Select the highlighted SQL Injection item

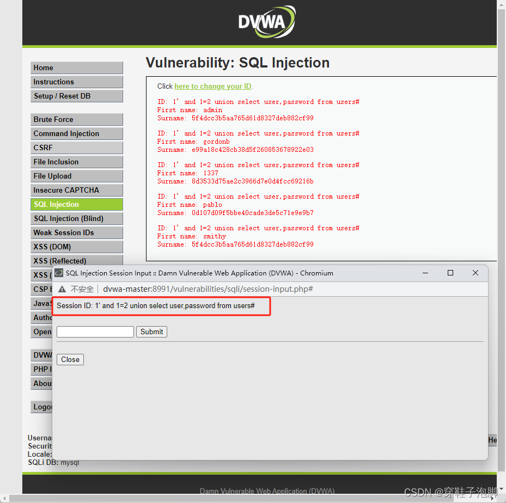[77, 205]
